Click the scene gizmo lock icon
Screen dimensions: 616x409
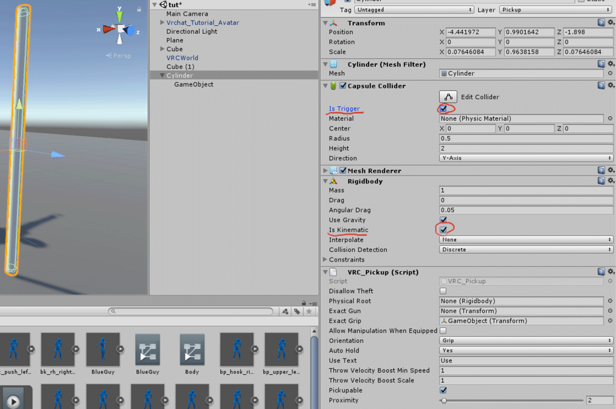pyautogui.click(x=139, y=9)
